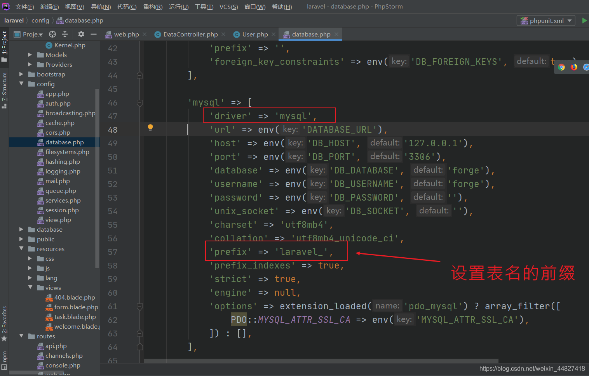Close the web.php editor tab
The width and height of the screenshot is (589, 376).
[x=145, y=34]
